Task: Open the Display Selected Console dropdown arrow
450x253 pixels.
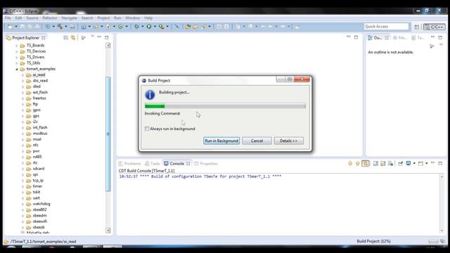Action: [414, 164]
